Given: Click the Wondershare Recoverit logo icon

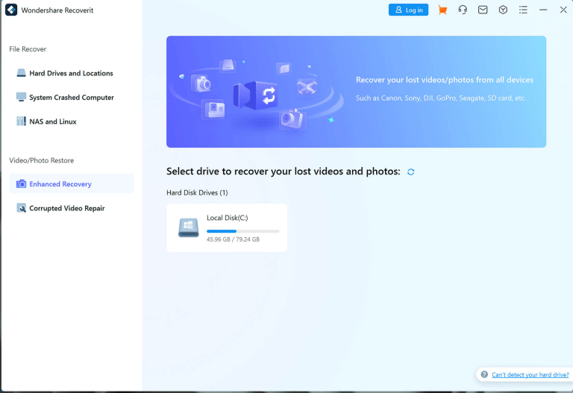Looking at the screenshot, I should point(11,10).
